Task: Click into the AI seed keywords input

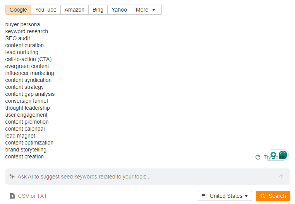Action: (143, 177)
